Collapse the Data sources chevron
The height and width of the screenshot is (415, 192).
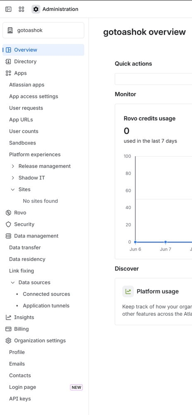[13, 282]
